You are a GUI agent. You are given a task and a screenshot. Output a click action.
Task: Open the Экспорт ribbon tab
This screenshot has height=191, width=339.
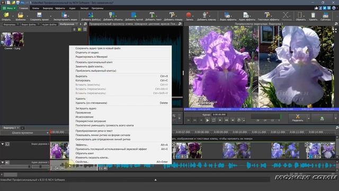(84, 8)
